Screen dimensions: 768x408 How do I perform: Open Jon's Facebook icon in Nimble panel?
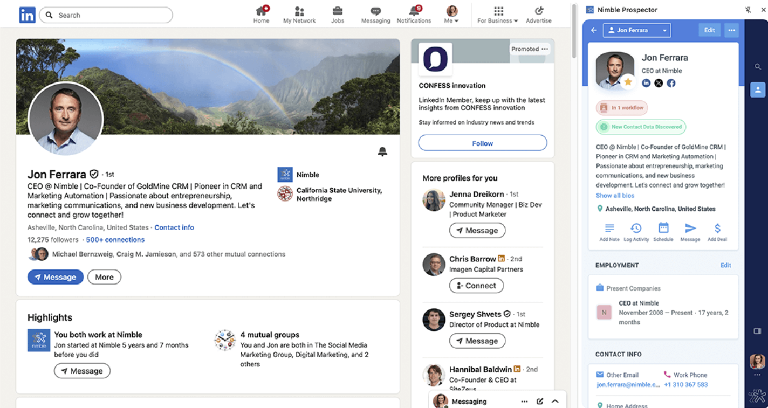pos(671,83)
